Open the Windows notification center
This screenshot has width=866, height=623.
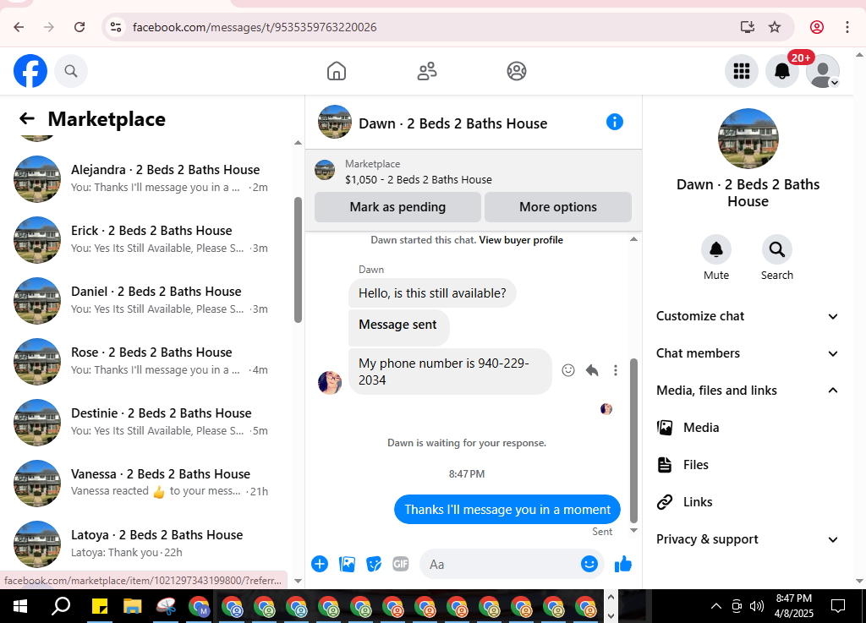[838, 606]
